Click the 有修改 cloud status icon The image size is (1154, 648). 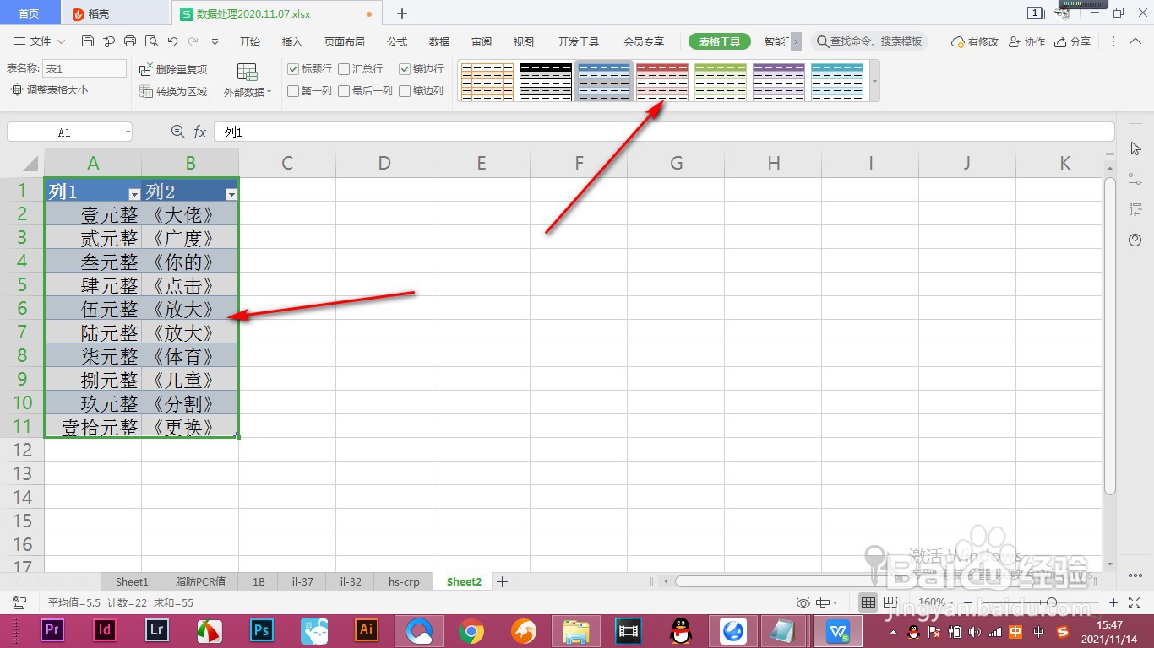(x=975, y=41)
